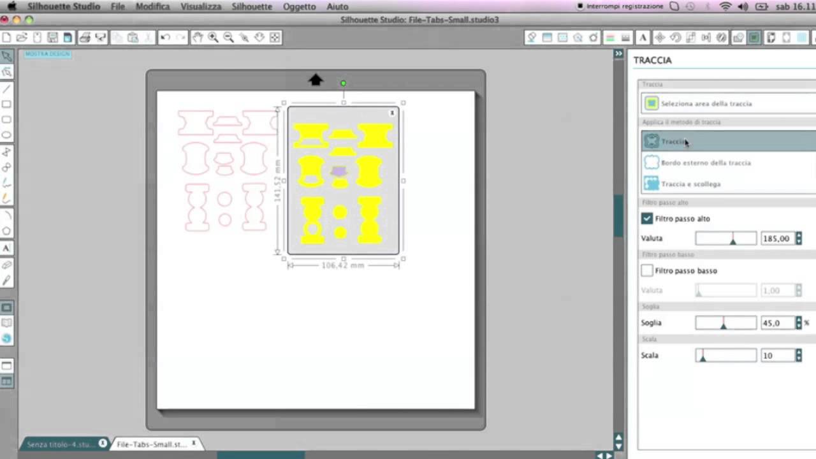Select the Knife tool
The width and height of the screenshot is (816, 459).
[x=6, y=280]
